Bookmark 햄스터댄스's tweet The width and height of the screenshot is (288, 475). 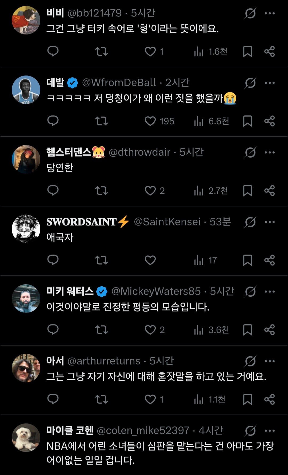[x=247, y=191]
